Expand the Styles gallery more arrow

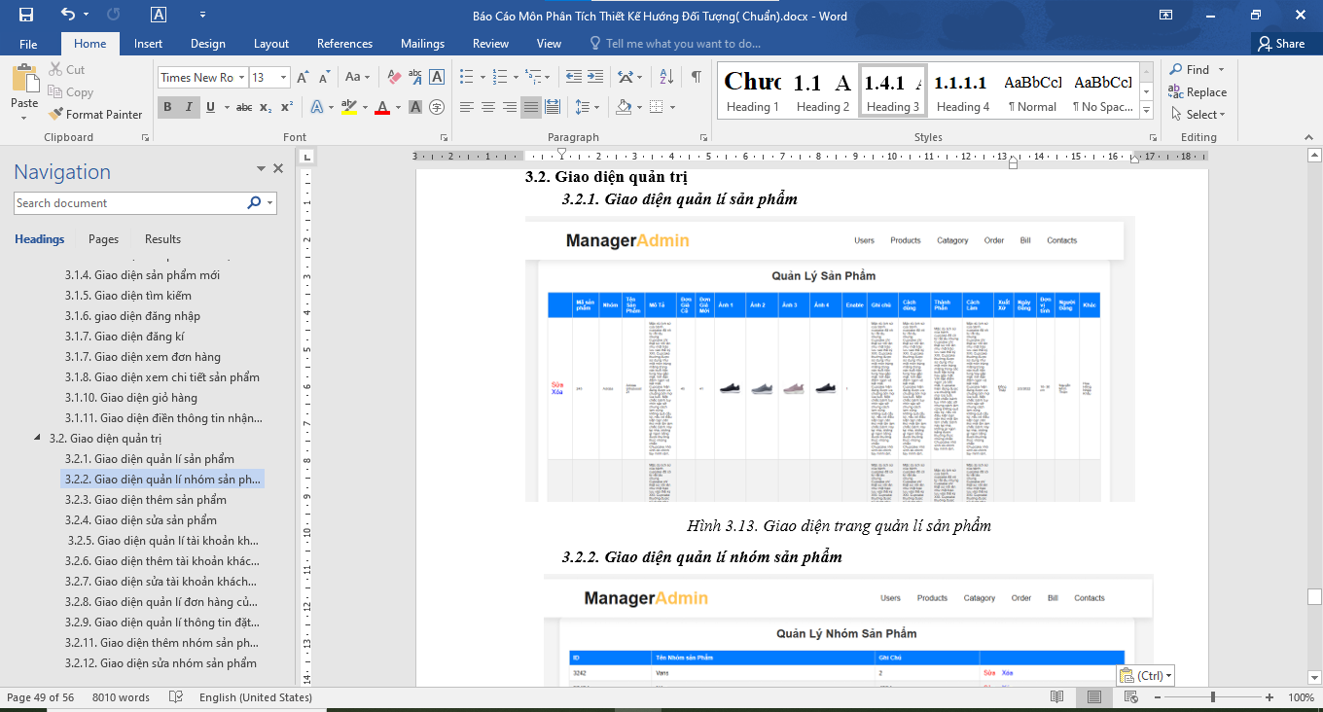(x=1147, y=111)
